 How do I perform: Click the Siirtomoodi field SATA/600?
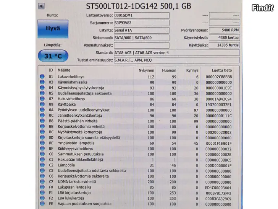click(141, 38)
